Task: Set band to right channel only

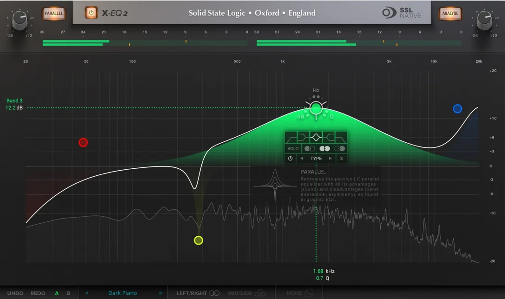Action: click(x=340, y=148)
